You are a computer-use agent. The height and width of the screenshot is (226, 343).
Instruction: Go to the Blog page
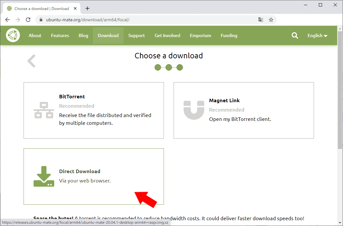click(x=83, y=36)
